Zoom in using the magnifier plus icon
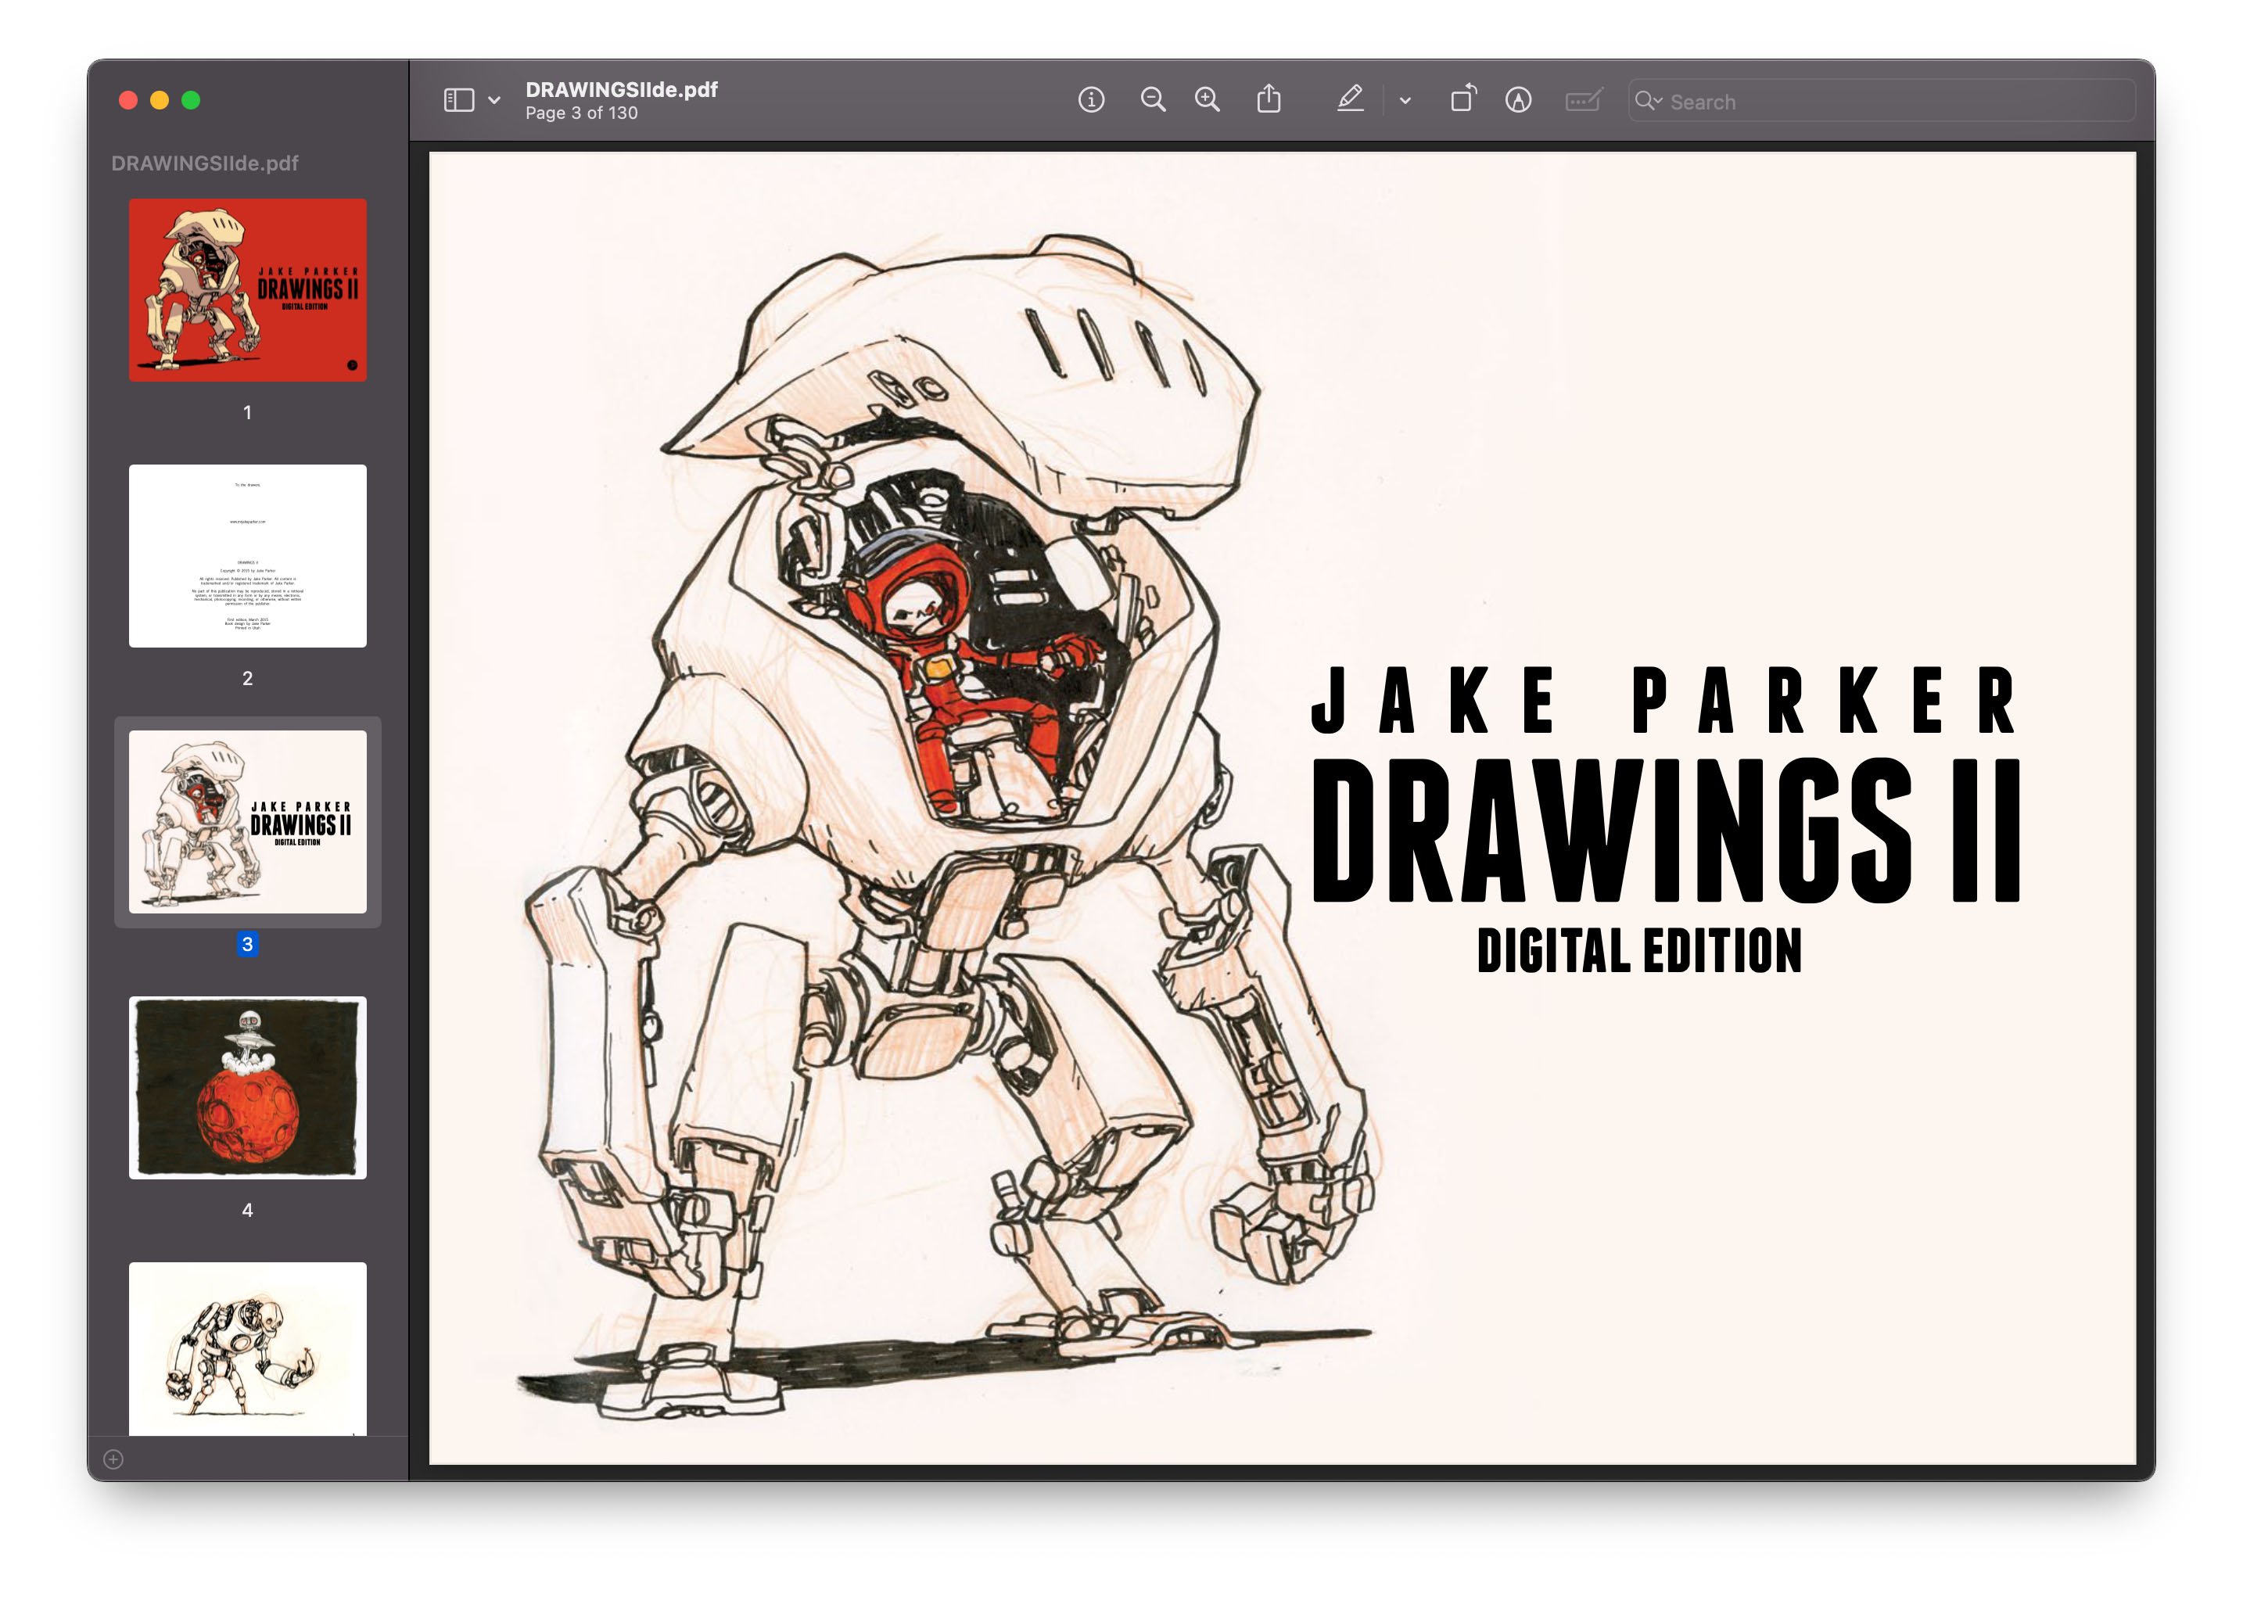The height and width of the screenshot is (1597, 2243). tap(1208, 100)
